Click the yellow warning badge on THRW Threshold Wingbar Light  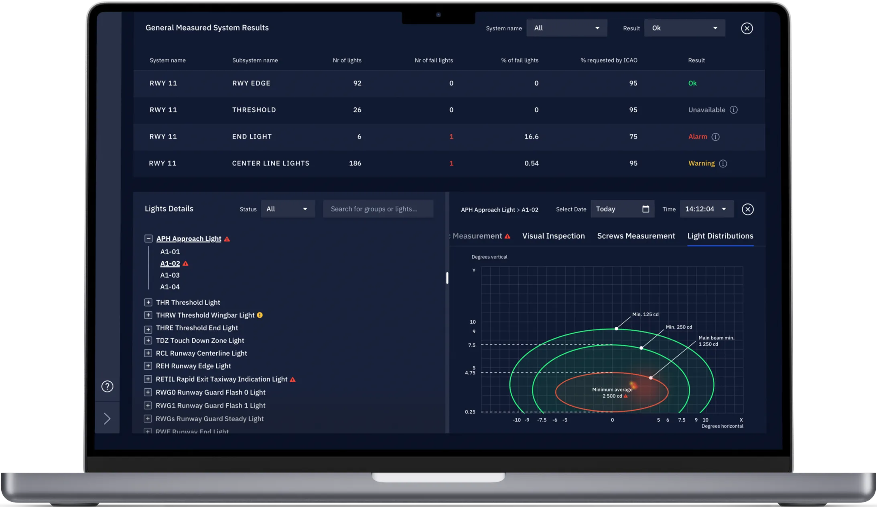click(260, 315)
